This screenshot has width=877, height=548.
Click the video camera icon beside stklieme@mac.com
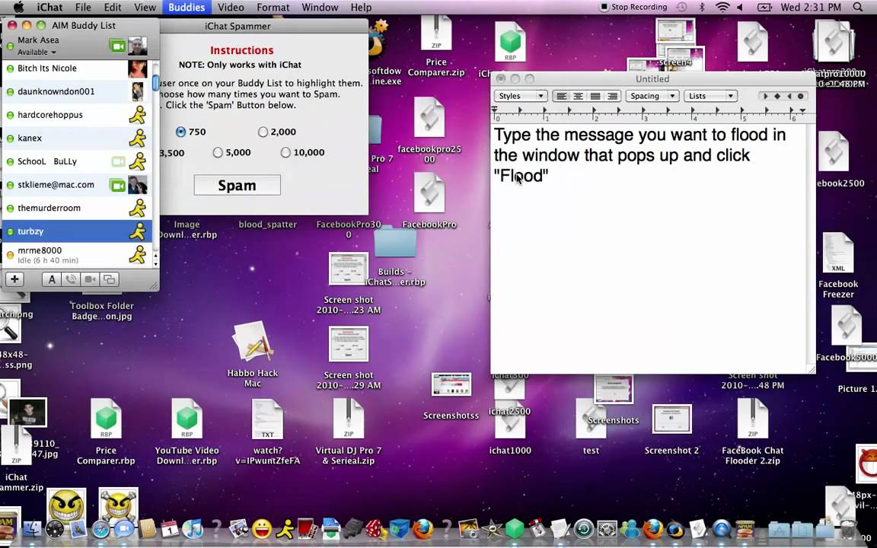click(x=117, y=185)
